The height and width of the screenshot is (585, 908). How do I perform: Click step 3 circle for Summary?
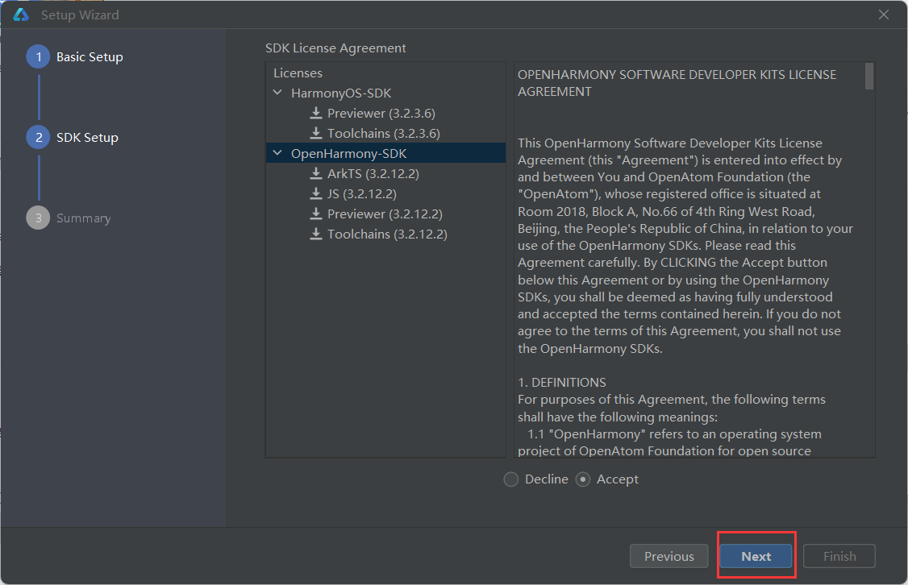[38, 218]
